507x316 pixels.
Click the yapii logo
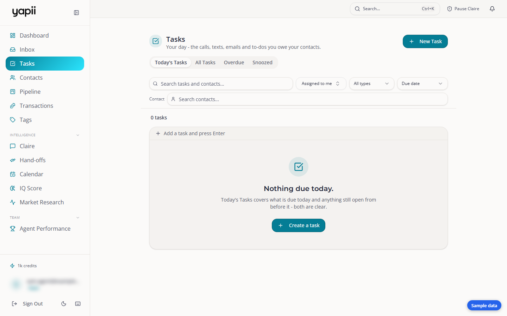pos(24,11)
